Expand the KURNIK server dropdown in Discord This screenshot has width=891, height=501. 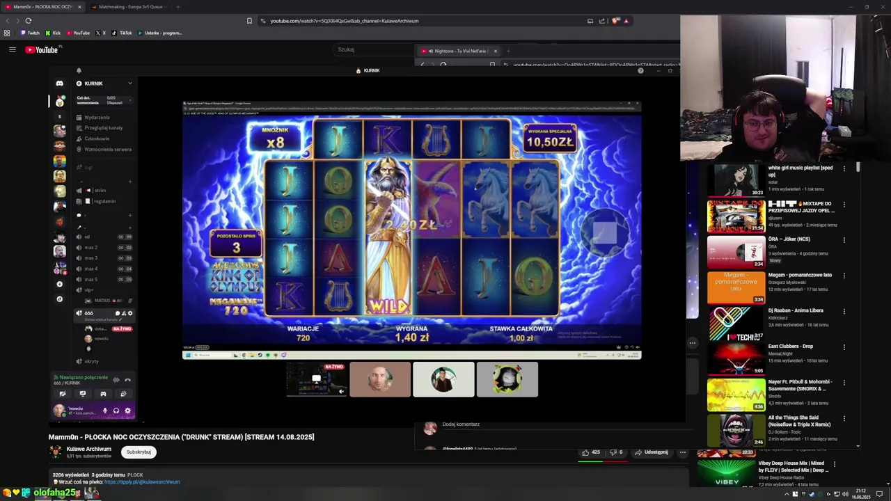point(129,83)
